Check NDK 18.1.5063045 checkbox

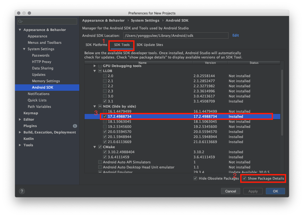click(x=105, y=121)
